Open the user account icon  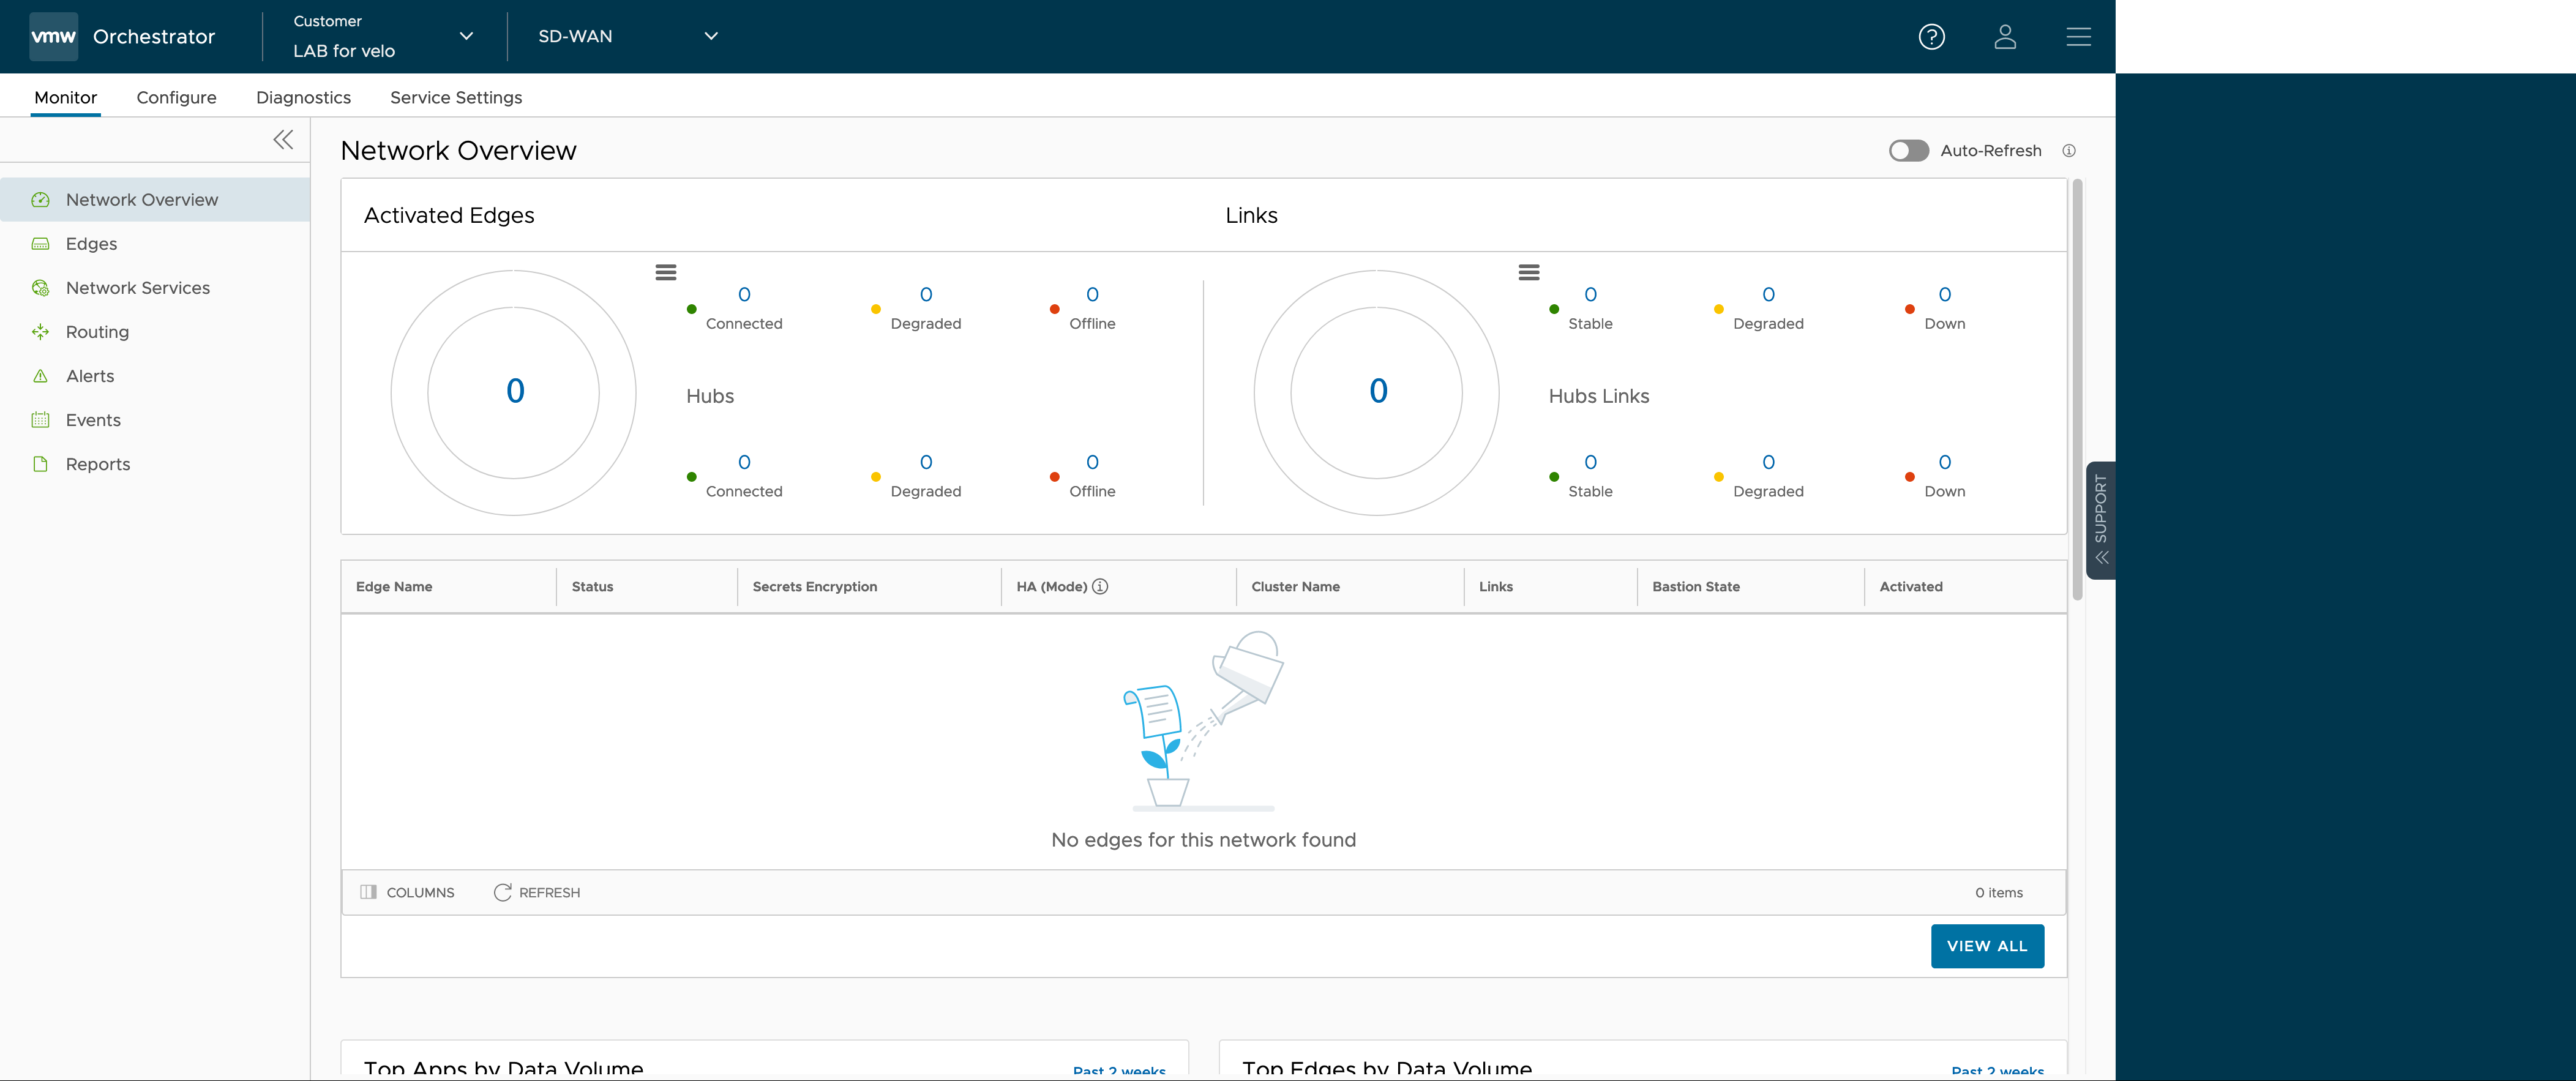click(x=2004, y=37)
